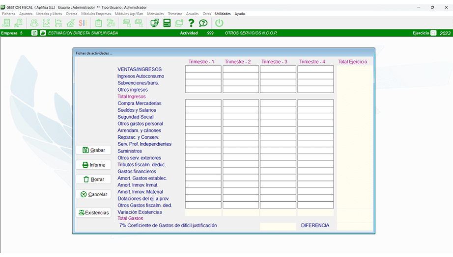The image size is (453, 257).
Task: Open the Utilidades menu
Action: (223, 14)
